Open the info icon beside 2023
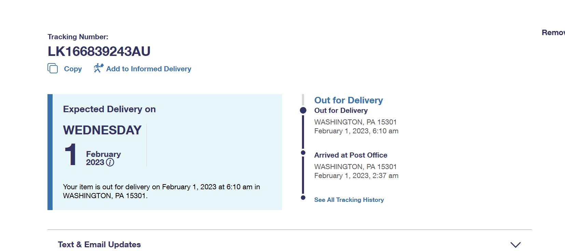 pos(110,162)
